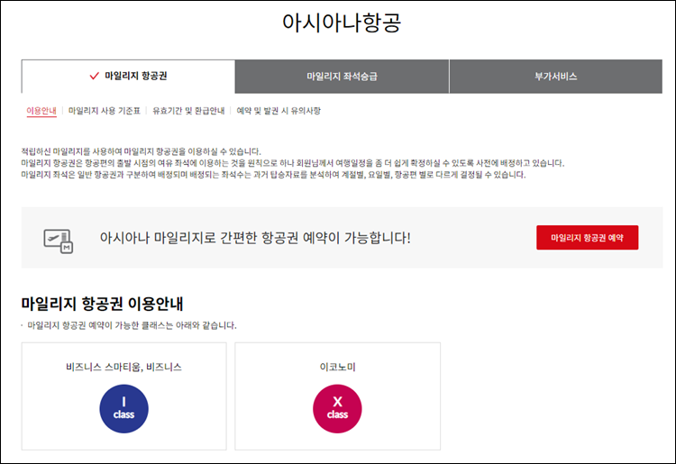Image resolution: width=676 pixels, height=464 pixels.
Task: Click the 아시아나항공 page title
Action: [x=342, y=22]
